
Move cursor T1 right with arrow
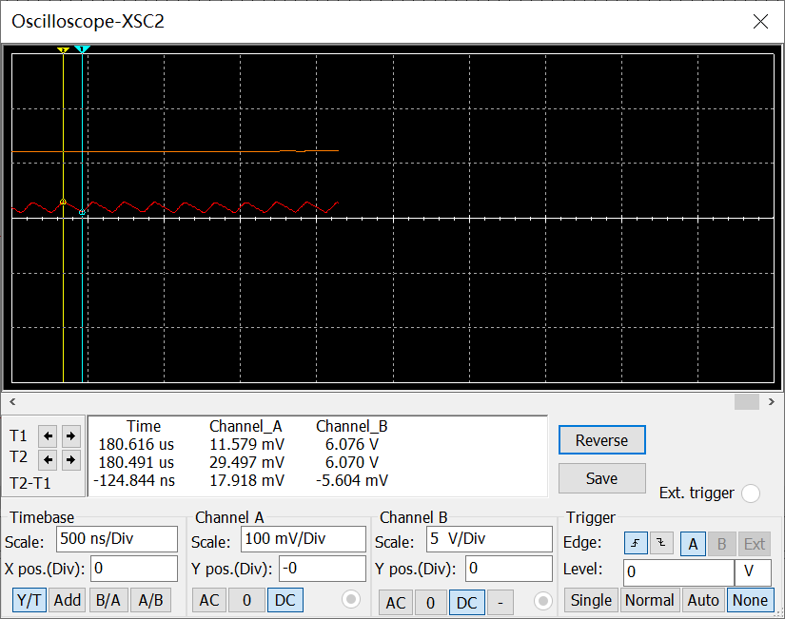(70, 436)
